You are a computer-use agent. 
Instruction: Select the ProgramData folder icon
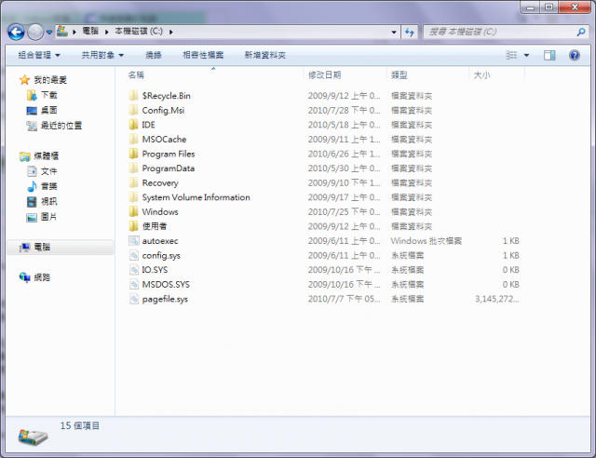click(133, 168)
